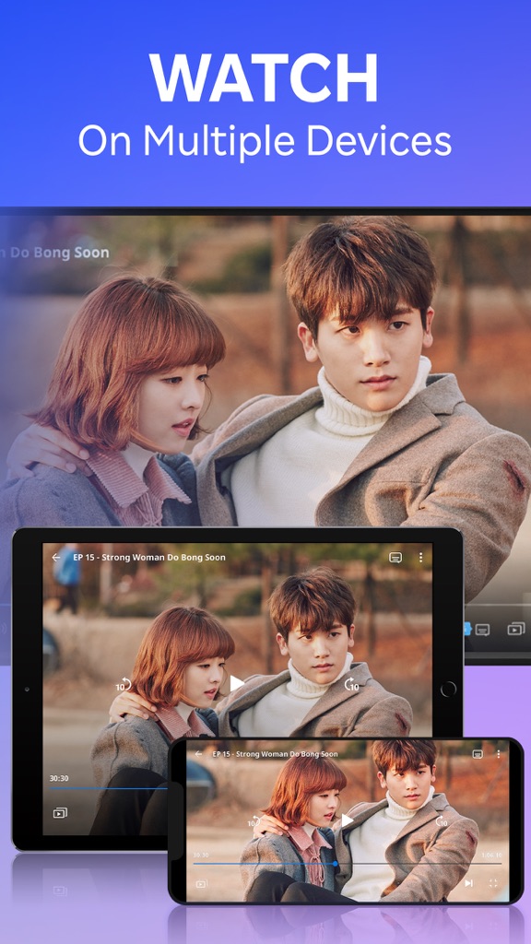Skip to next episode on the phone
Screen dimensions: 531x944
[468, 883]
